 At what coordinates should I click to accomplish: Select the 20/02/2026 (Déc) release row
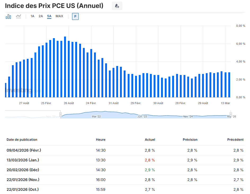tap(23, 170)
